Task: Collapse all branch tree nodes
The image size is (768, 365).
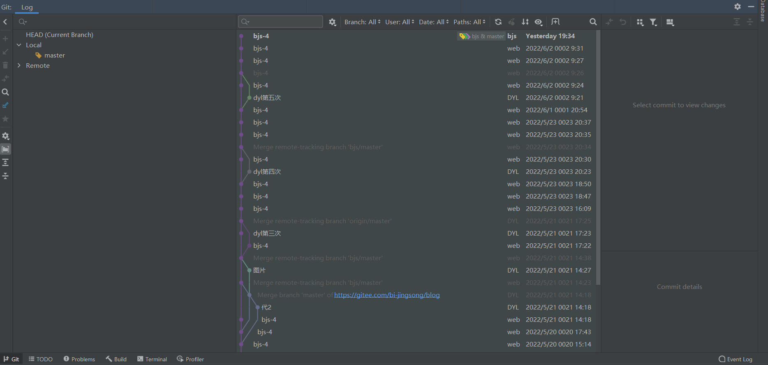Action: pyautogui.click(x=5, y=176)
